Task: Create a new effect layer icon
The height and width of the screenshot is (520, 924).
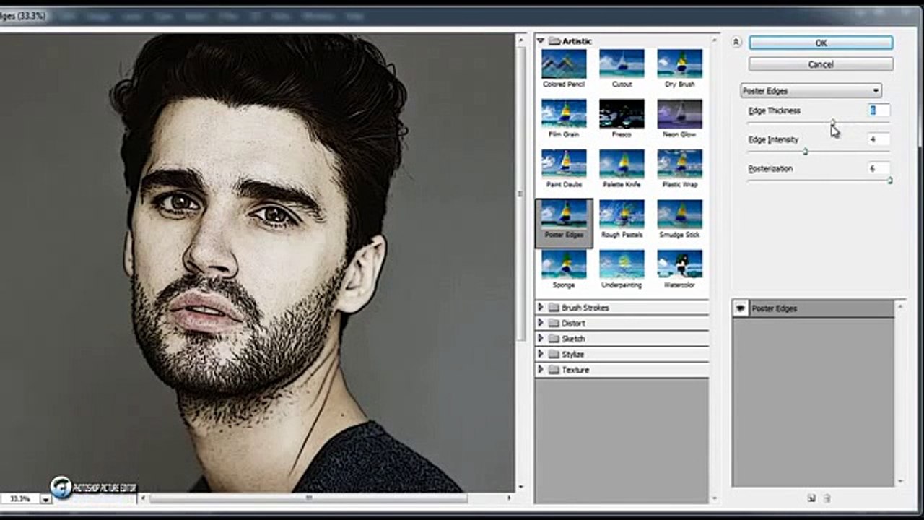Action: pos(811,498)
